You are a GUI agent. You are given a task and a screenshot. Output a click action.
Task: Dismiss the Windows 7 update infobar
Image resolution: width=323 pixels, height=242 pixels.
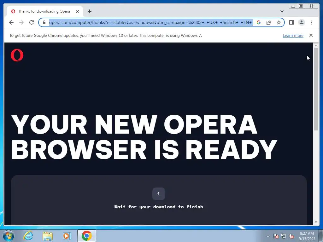(x=311, y=35)
